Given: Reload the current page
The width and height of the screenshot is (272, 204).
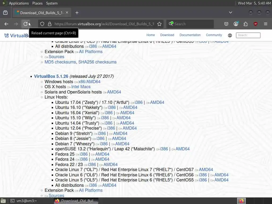Looking at the screenshot, I should (25, 24).
